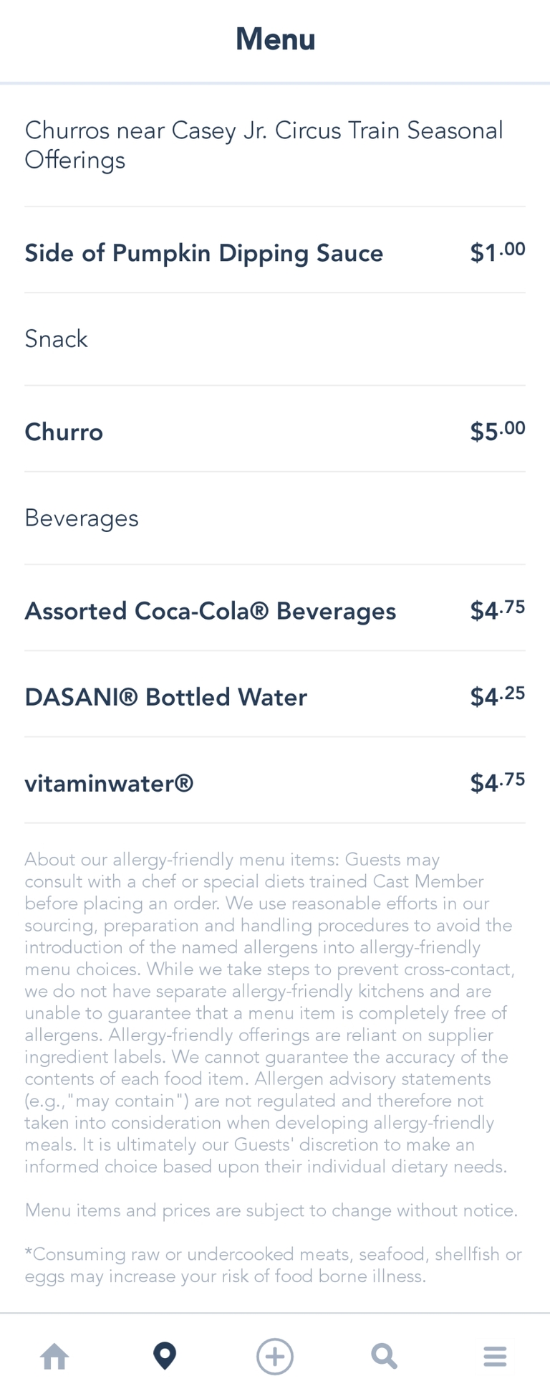The width and height of the screenshot is (550, 1399).
Task: Go to the Home tab icon
Action: [x=54, y=1357]
